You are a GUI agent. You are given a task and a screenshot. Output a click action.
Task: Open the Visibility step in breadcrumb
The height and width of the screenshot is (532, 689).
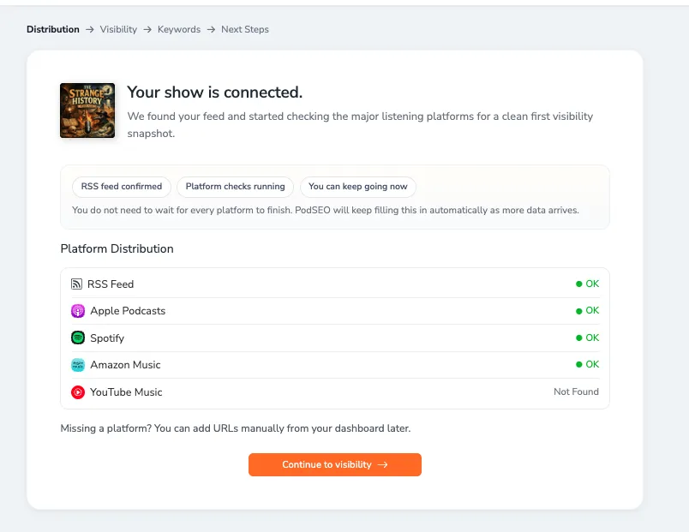click(x=117, y=29)
